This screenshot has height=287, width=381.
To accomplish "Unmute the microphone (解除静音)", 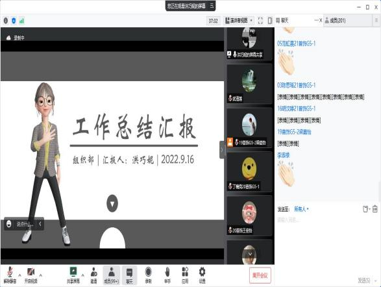I will [x=10, y=275].
